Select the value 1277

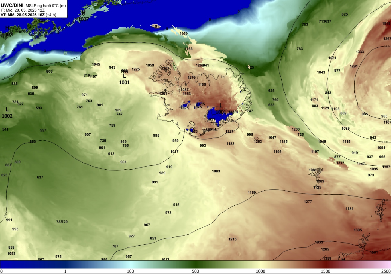click(308, 202)
